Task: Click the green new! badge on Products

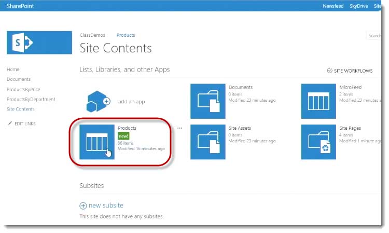Action: point(123,136)
